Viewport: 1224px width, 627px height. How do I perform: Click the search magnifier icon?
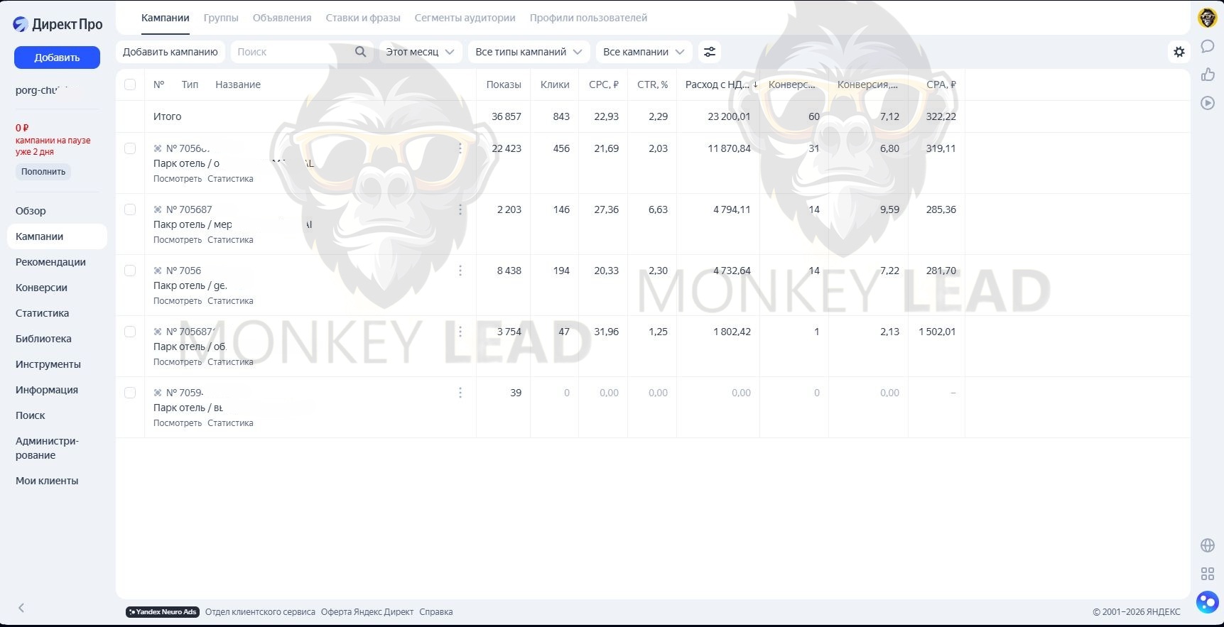click(x=360, y=52)
